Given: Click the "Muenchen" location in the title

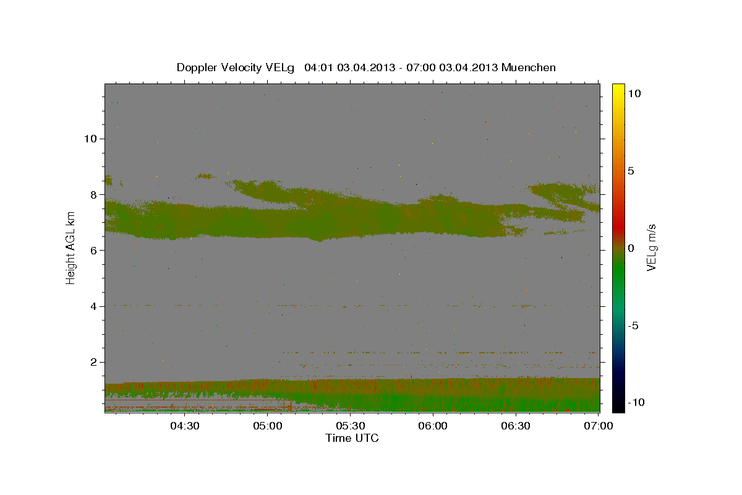Looking at the screenshot, I should [529, 67].
